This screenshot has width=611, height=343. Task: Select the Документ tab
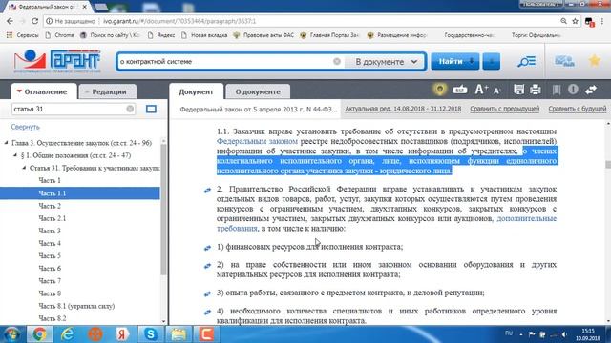[x=196, y=91]
